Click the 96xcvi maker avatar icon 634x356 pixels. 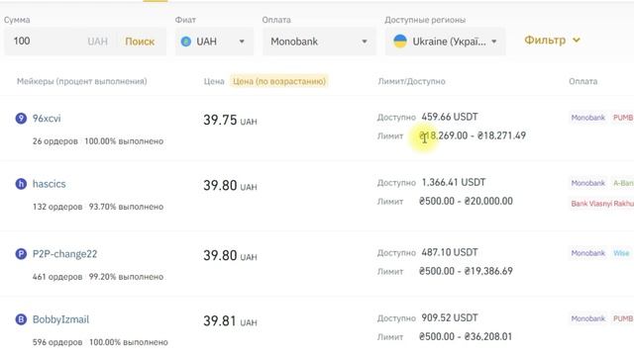tap(21, 119)
